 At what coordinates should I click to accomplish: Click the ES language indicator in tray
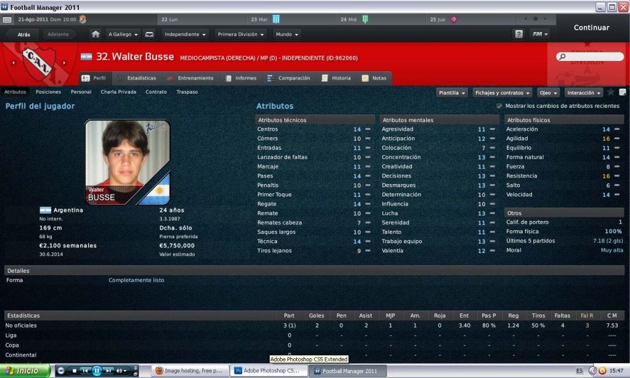(580, 371)
